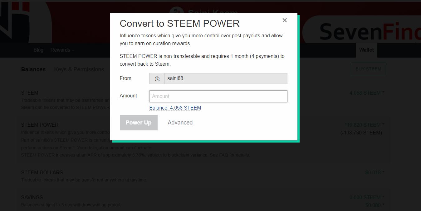Image resolution: width=421 pixels, height=211 pixels.
Task: Expand the 4.058 STEEM balance dropdown
Action: (367, 93)
